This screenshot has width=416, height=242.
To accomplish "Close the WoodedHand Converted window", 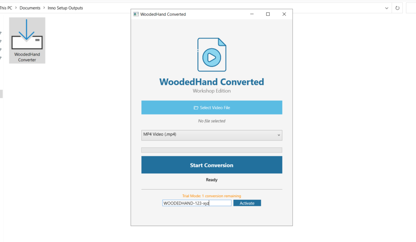I will (284, 14).
